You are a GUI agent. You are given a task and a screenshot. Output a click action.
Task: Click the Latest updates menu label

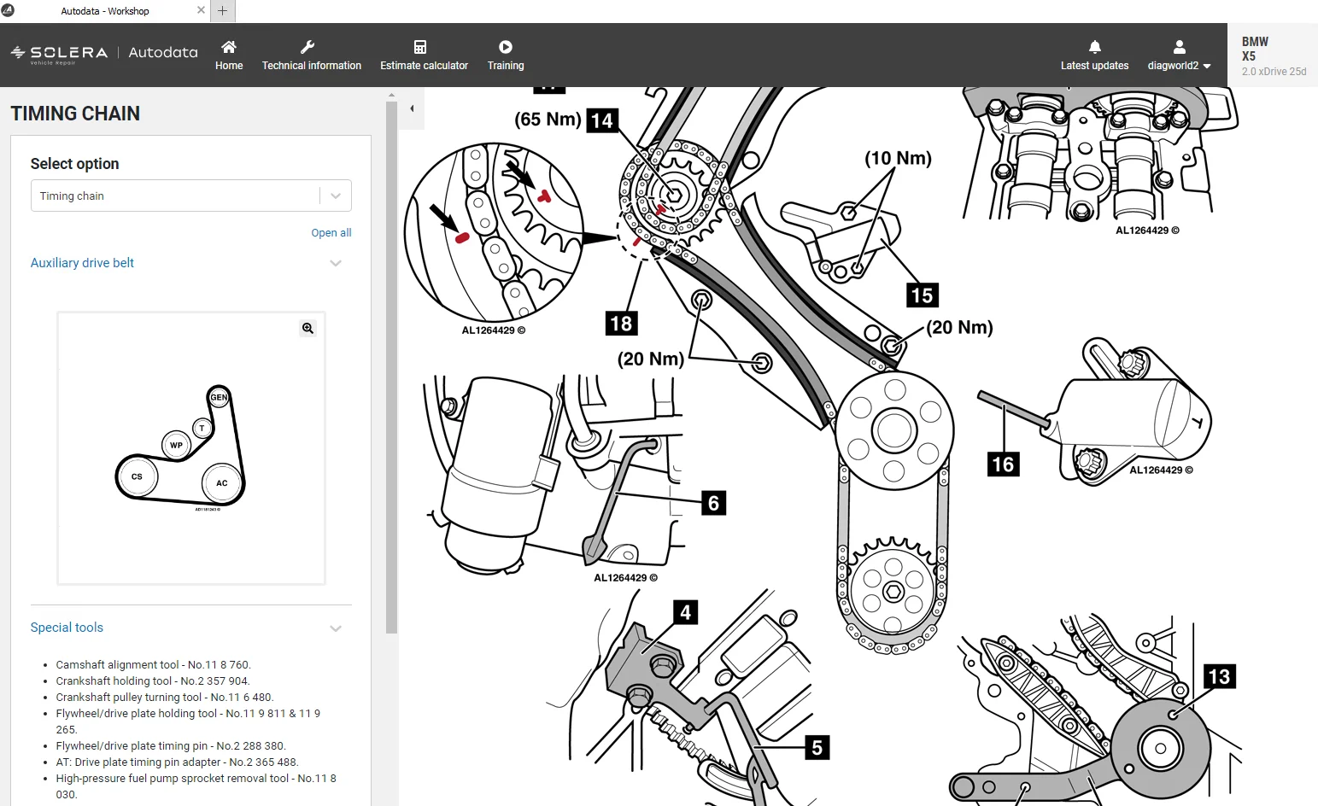click(x=1095, y=66)
